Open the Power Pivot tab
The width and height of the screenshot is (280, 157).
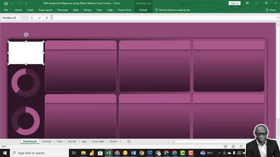tap(125, 10)
